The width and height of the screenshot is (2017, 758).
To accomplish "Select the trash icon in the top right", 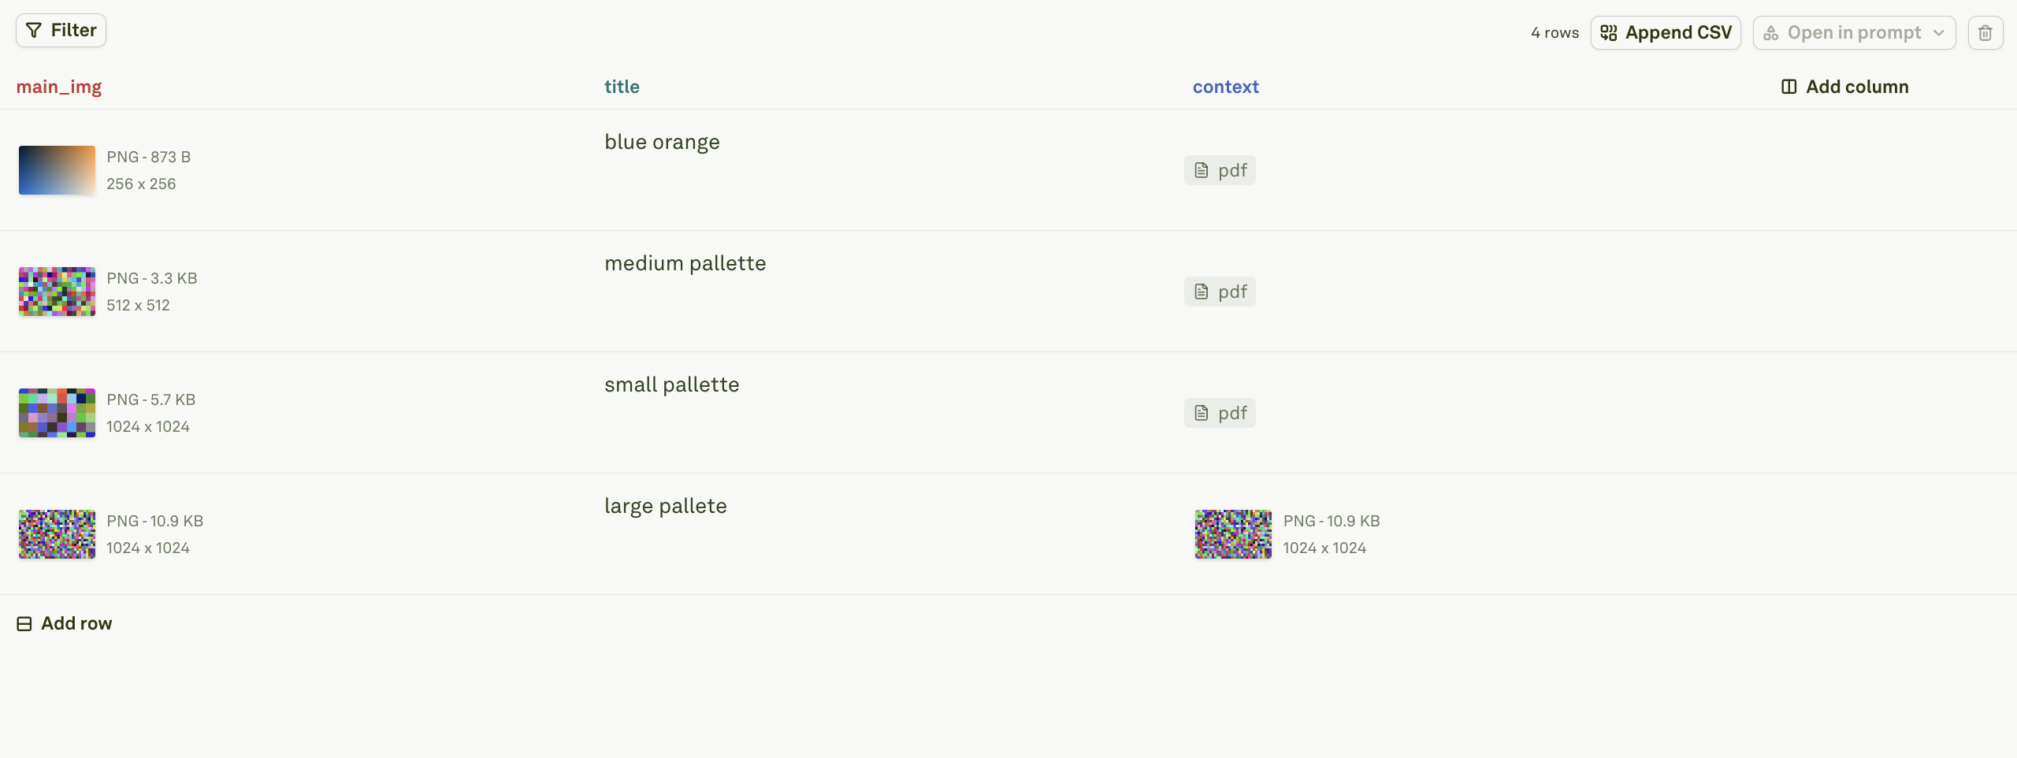I will [1985, 32].
